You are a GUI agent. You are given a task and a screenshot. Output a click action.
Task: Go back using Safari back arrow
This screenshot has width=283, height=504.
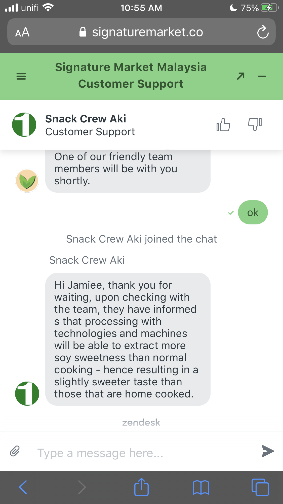pyautogui.click(x=23, y=487)
